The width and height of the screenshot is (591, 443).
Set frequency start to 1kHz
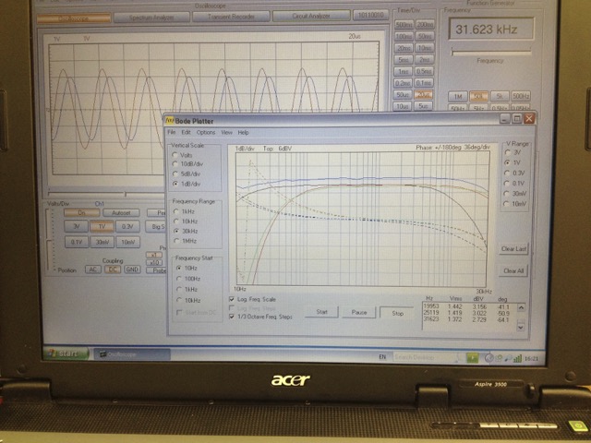pyautogui.click(x=187, y=289)
